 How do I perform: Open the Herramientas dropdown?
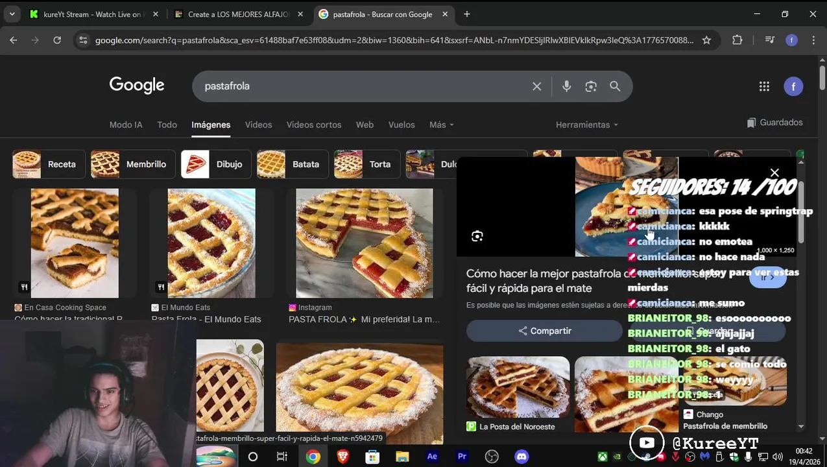586,125
